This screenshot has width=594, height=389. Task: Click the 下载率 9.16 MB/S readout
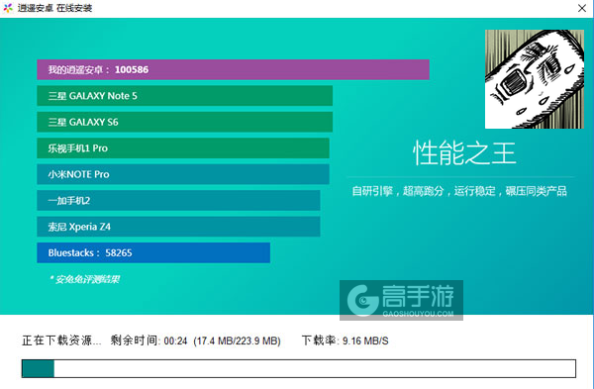(346, 340)
